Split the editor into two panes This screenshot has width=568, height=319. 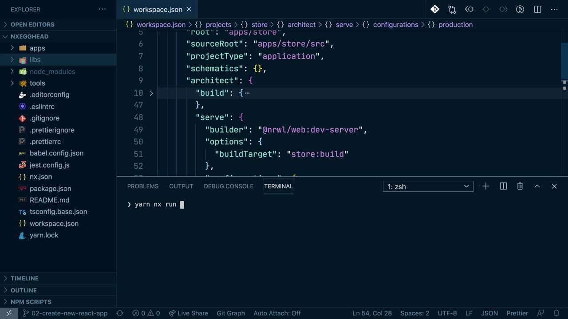tap(537, 9)
